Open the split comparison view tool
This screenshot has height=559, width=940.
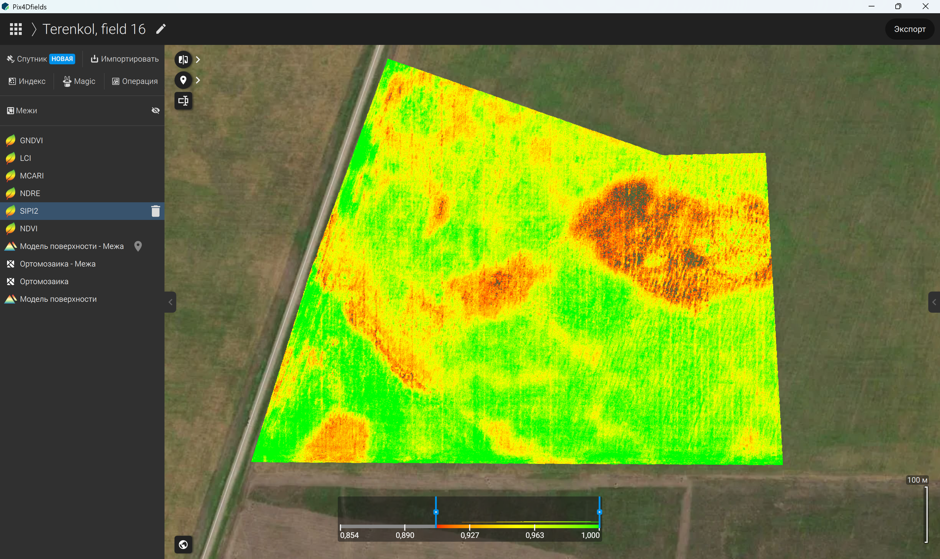183,60
